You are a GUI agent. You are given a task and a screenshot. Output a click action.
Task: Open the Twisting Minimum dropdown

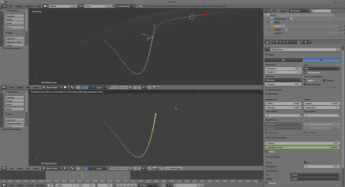(x=283, y=80)
